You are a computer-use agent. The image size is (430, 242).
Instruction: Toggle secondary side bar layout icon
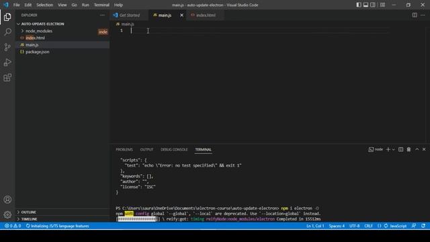[373, 5]
